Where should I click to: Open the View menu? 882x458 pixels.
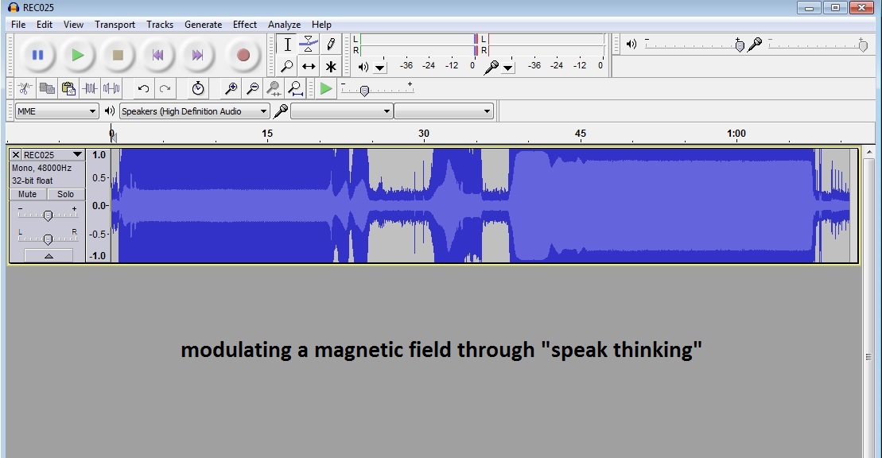(x=73, y=24)
